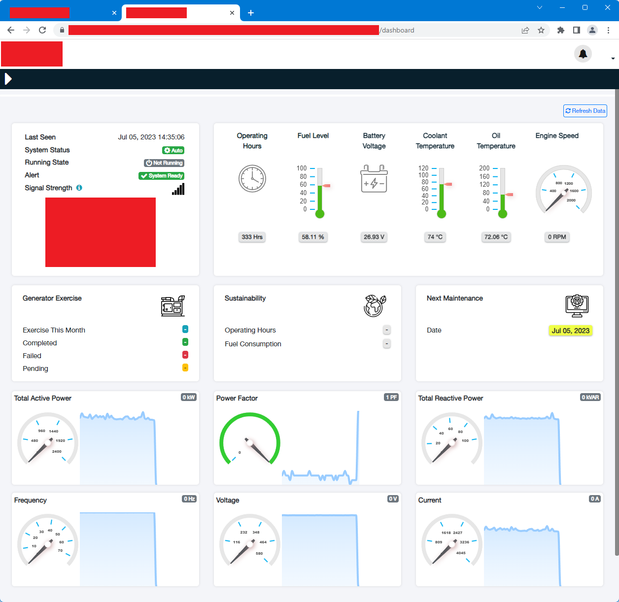Open the browser extensions puzzle icon

click(560, 30)
